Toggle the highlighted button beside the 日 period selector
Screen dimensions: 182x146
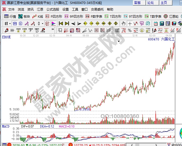pyautogui.click(x=15, y=23)
